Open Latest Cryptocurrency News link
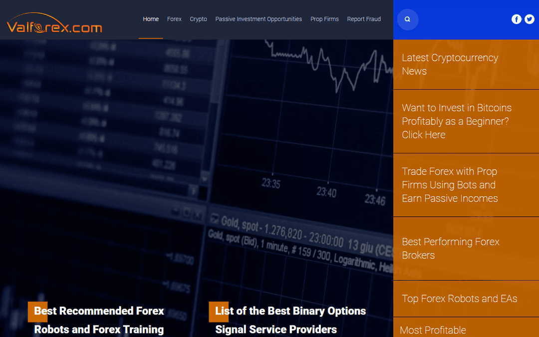 point(450,64)
